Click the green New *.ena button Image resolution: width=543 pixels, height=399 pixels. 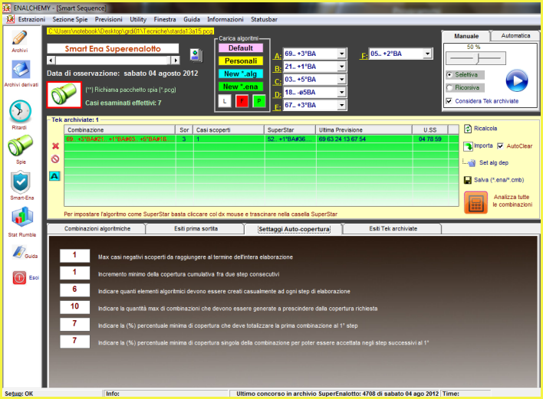(x=241, y=87)
